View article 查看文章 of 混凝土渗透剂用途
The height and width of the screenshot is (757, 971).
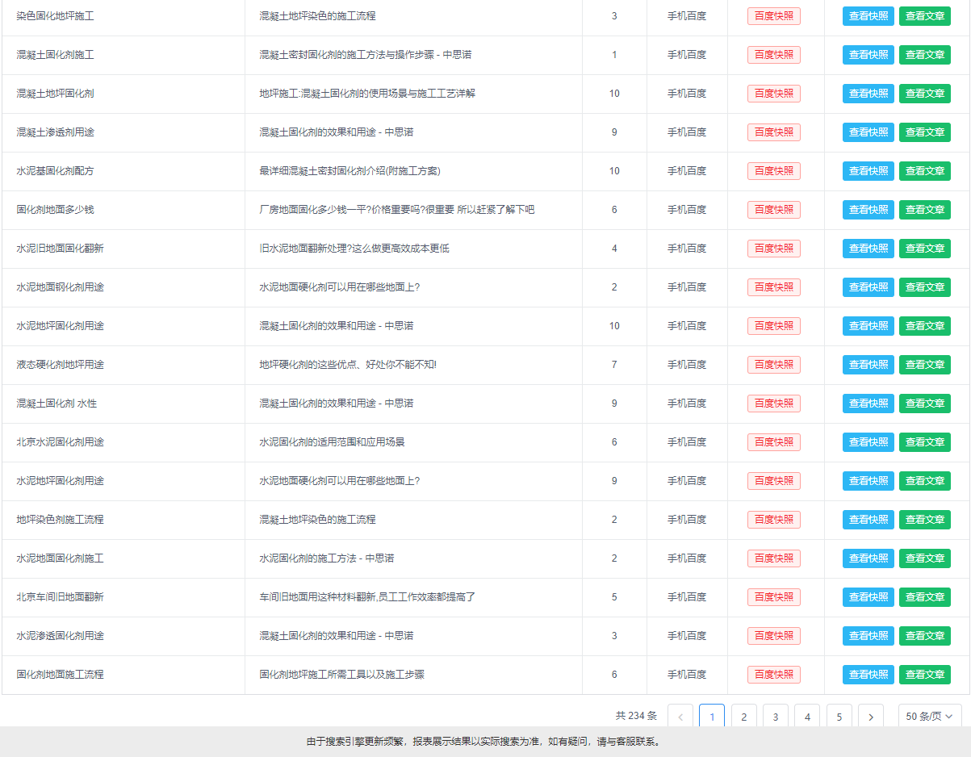925,132
